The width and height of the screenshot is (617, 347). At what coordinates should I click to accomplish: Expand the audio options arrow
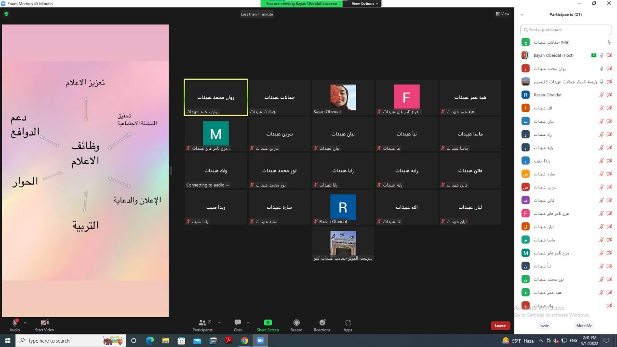(25, 322)
